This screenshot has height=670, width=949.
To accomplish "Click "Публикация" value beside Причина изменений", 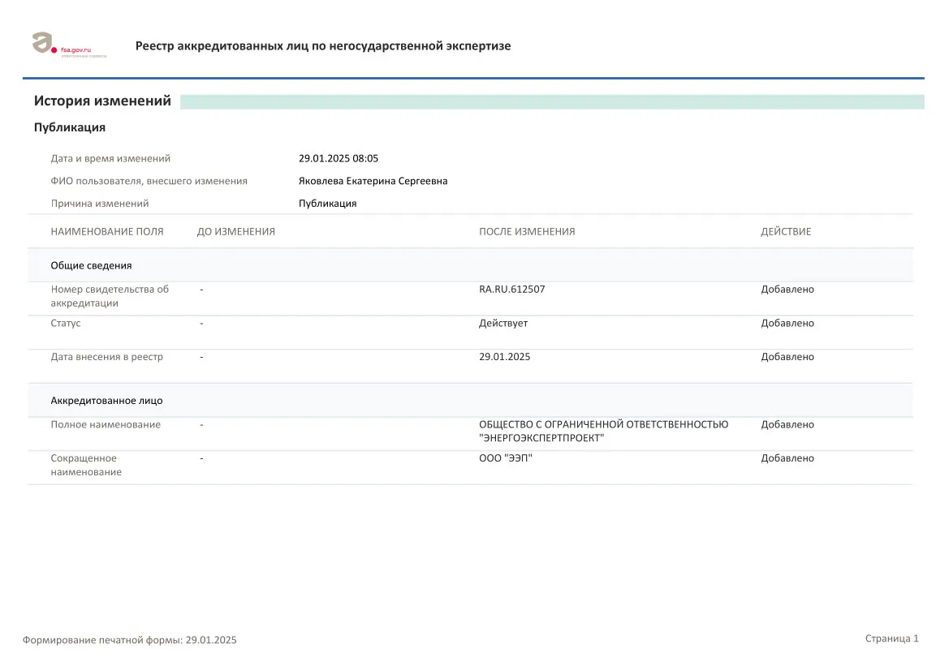I will (x=327, y=204).
